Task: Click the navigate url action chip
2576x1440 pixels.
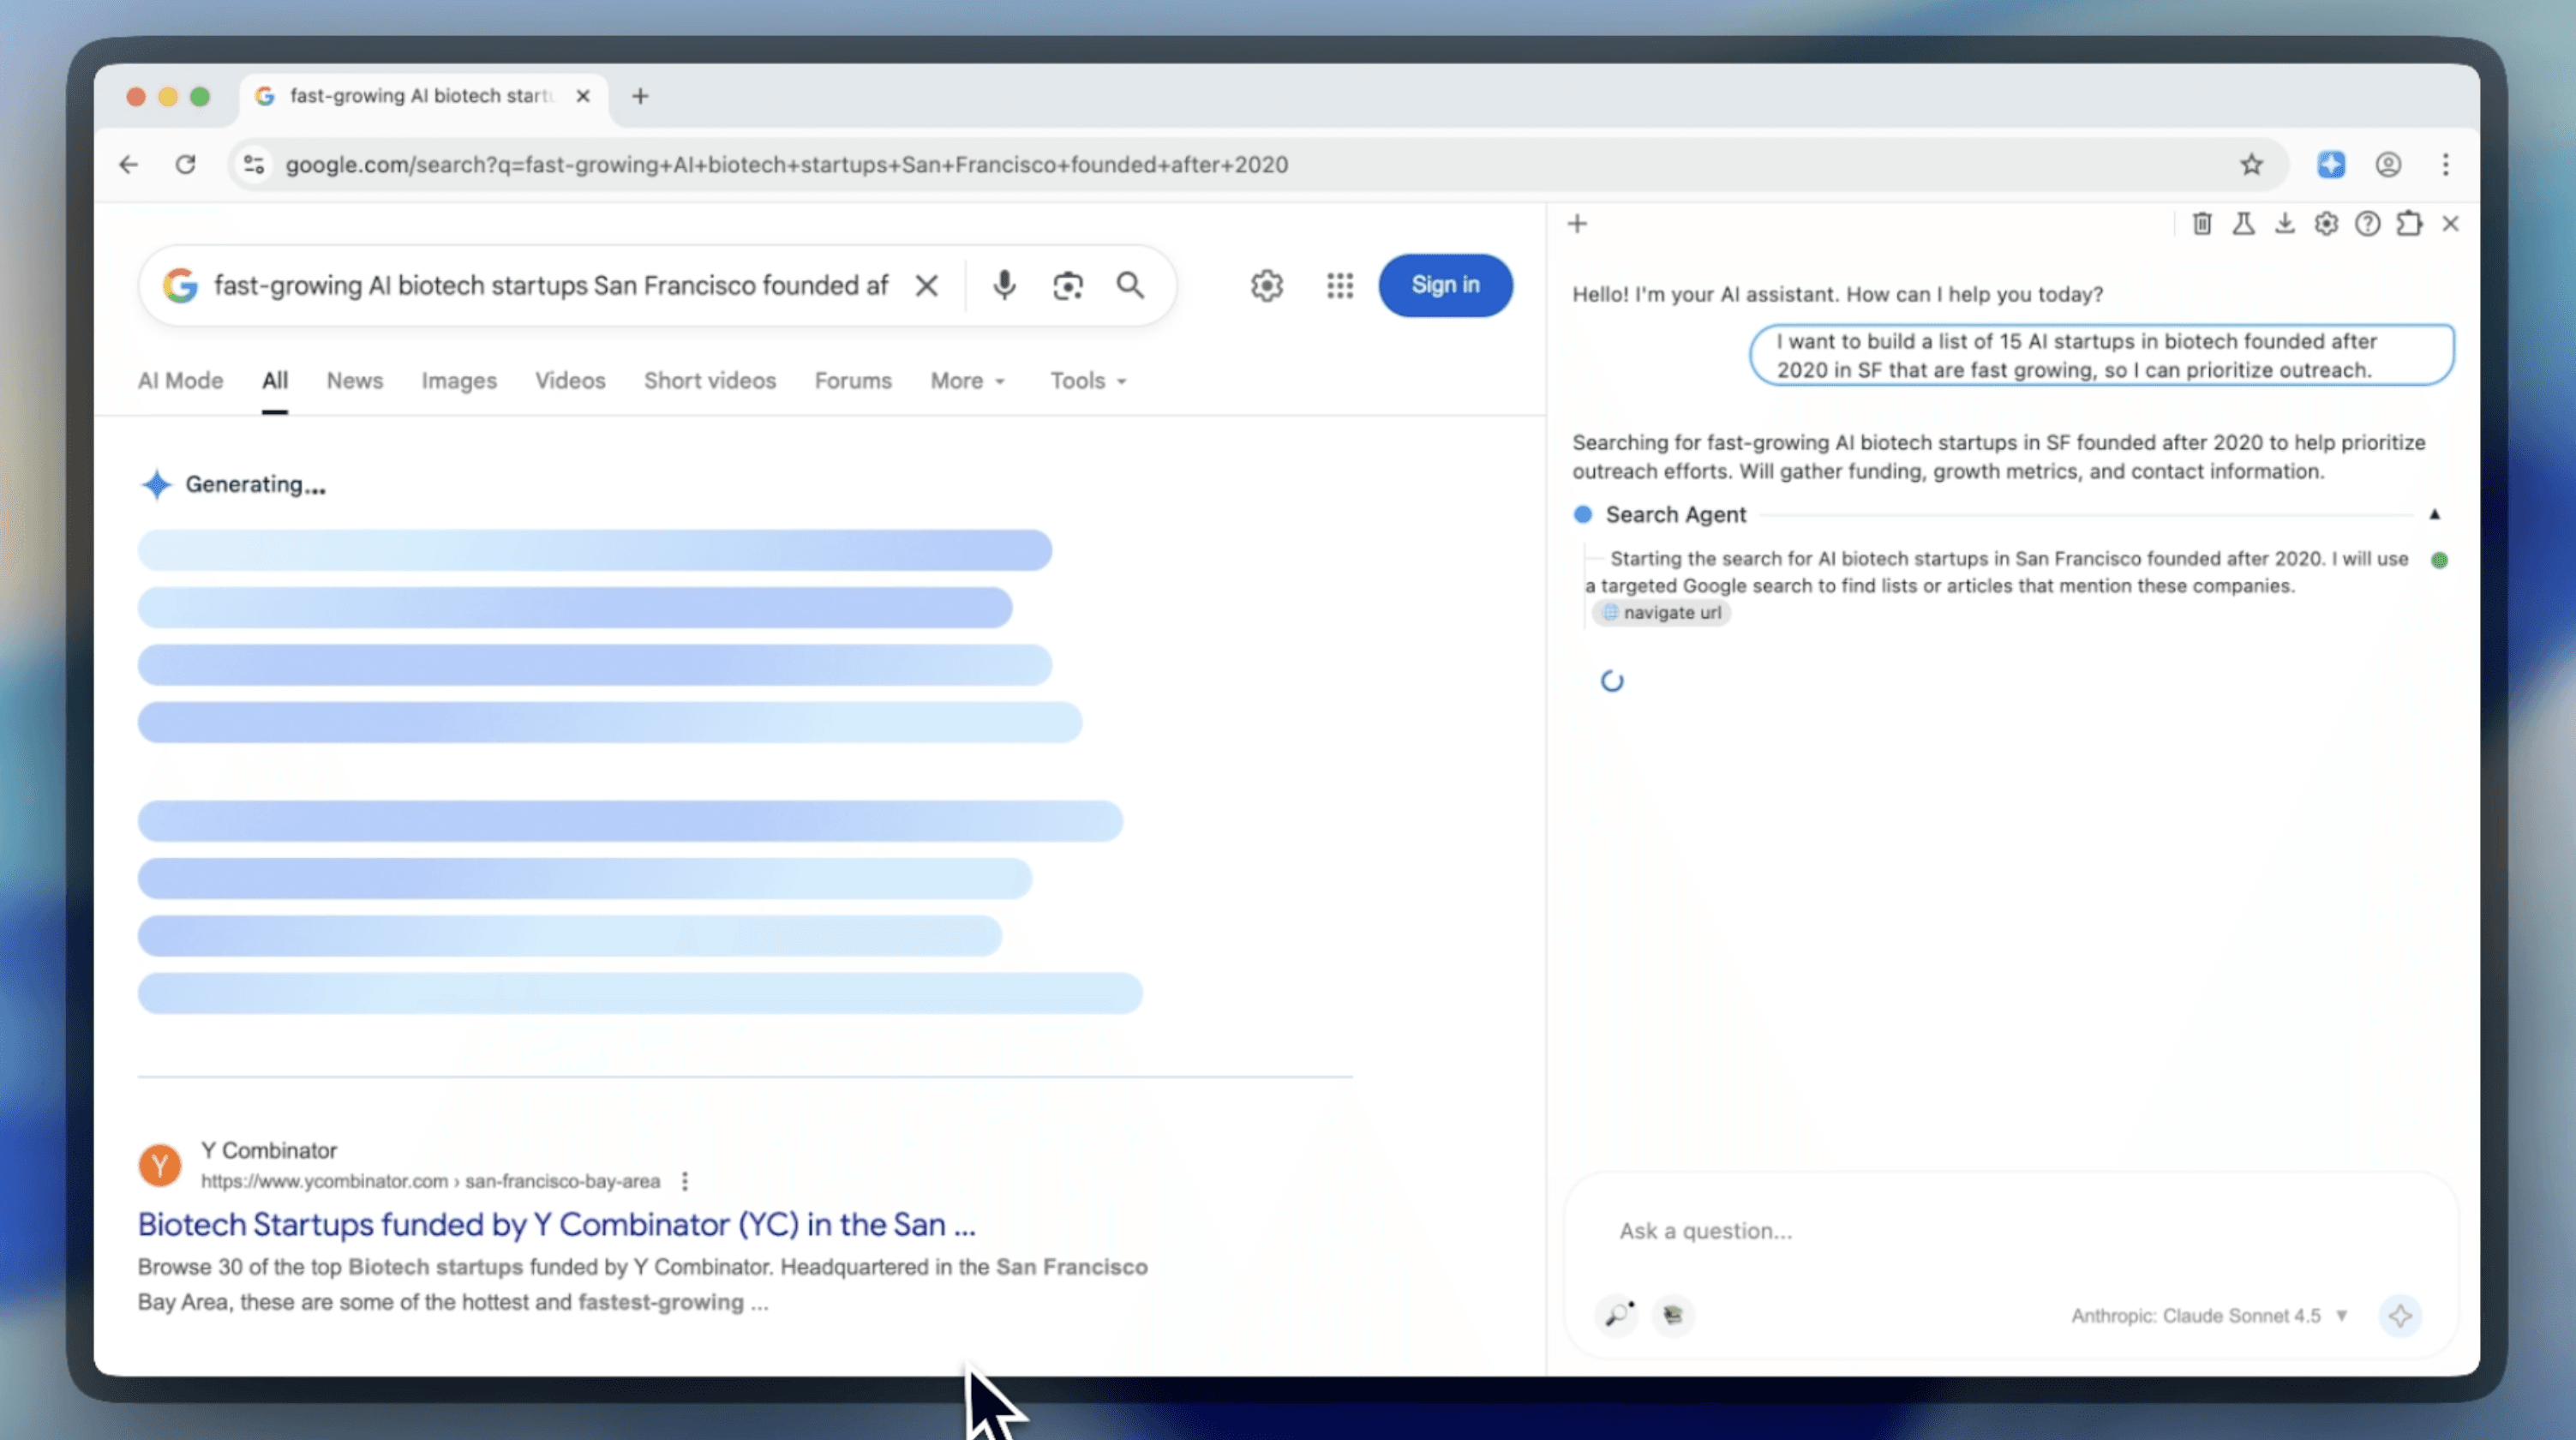Action: click(1661, 613)
